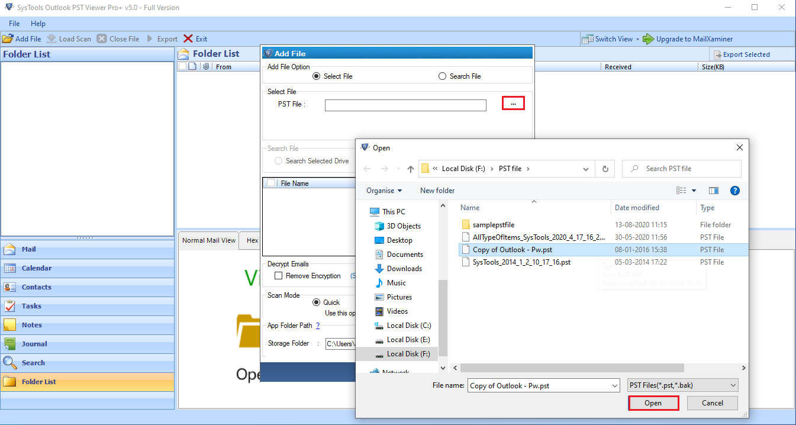
Task: Click the Export toolbar icon
Action: point(150,38)
